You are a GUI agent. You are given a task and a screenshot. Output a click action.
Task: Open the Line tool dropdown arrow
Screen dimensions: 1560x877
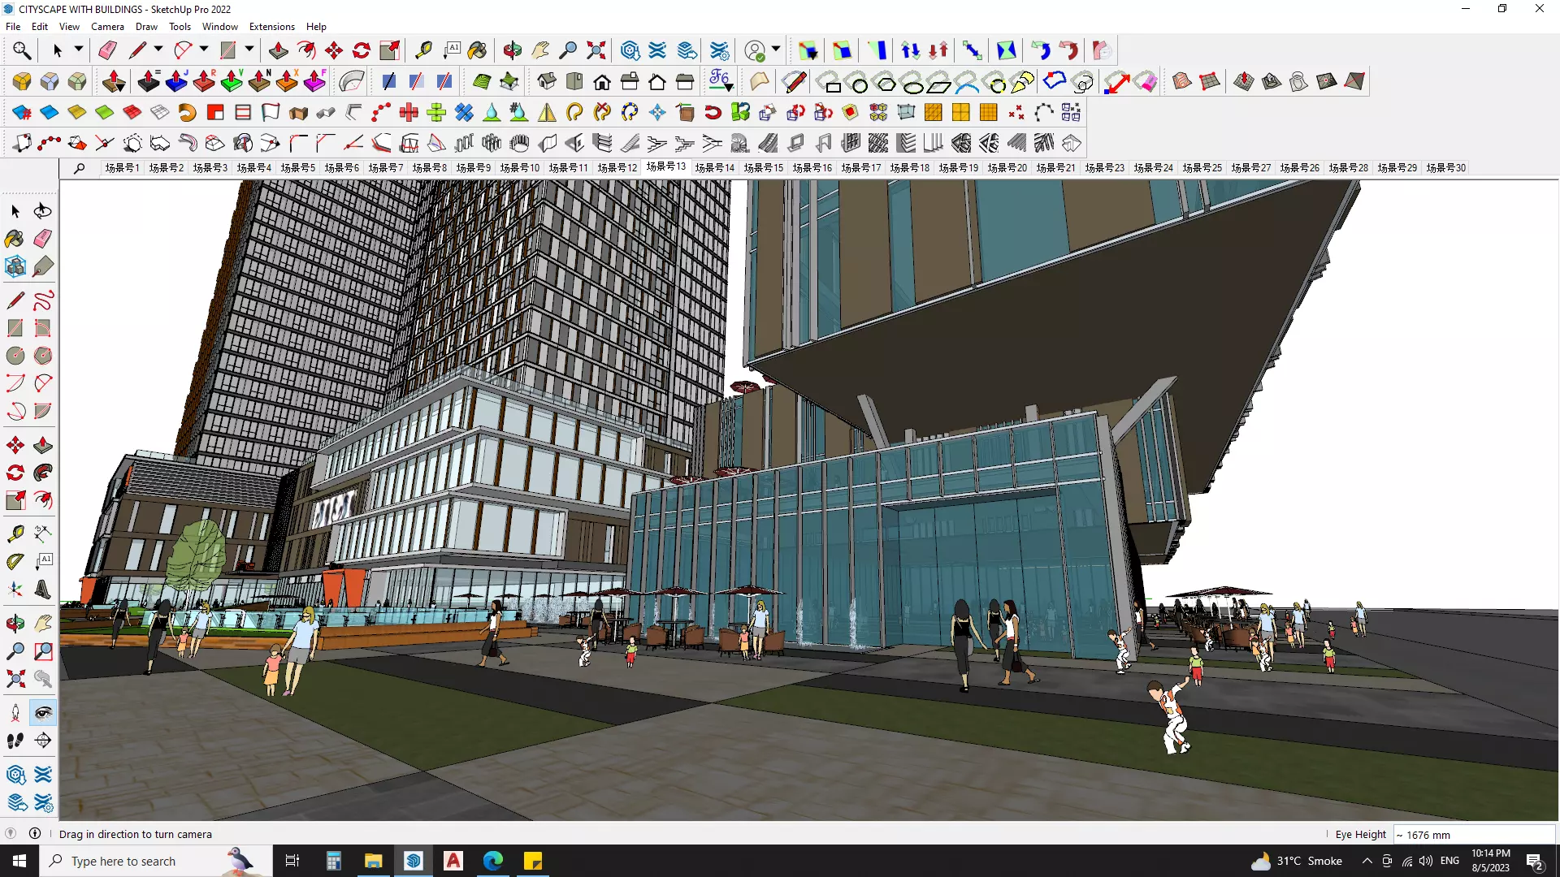[158, 50]
